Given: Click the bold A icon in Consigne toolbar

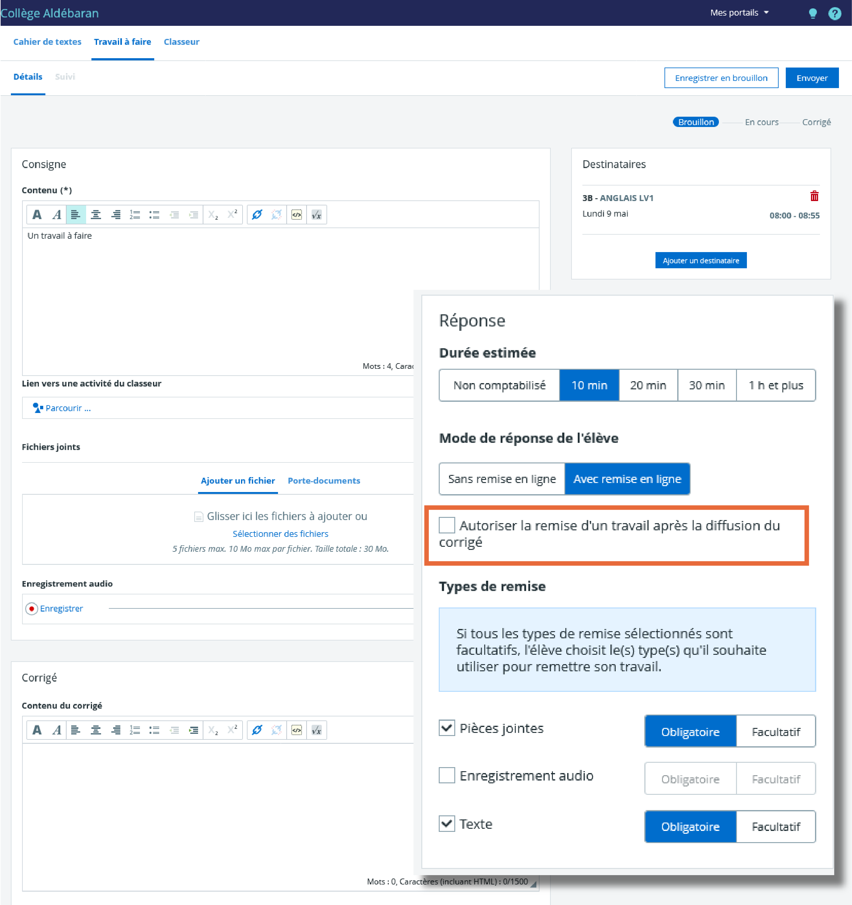Looking at the screenshot, I should [37, 214].
